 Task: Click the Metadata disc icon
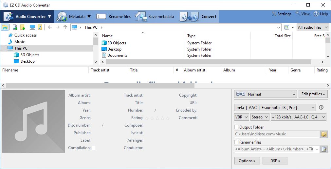click(62, 17)
